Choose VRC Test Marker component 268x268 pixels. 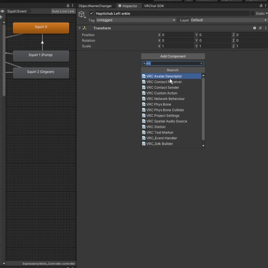171,132
